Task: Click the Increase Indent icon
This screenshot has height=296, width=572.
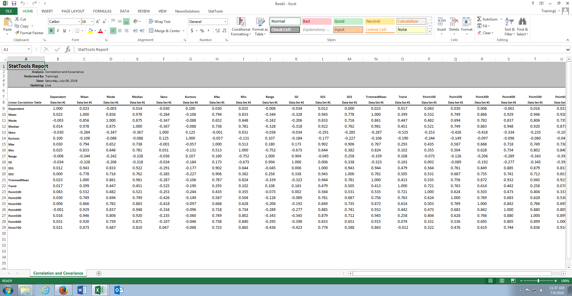Action: point(142,31)
